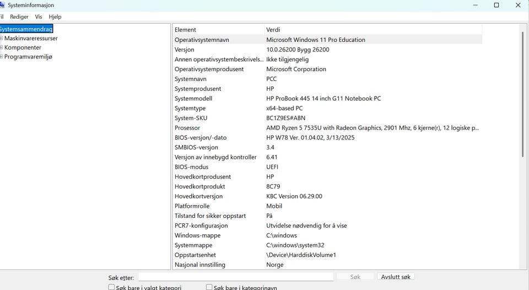Select Maskinvareressurser in the tree

(x=31, y=39)
